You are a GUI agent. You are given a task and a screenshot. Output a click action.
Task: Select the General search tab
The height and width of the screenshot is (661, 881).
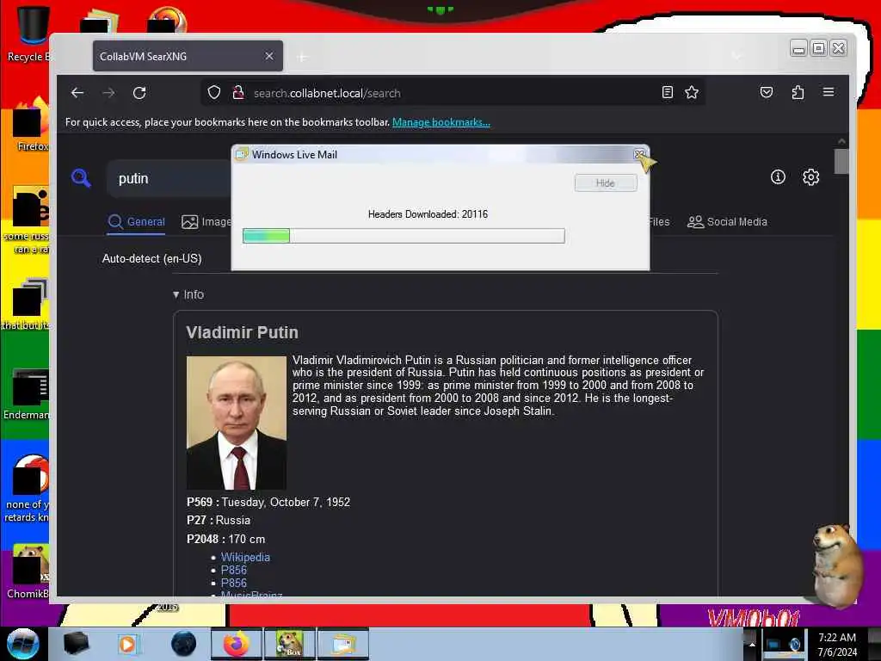pos(137,221)
